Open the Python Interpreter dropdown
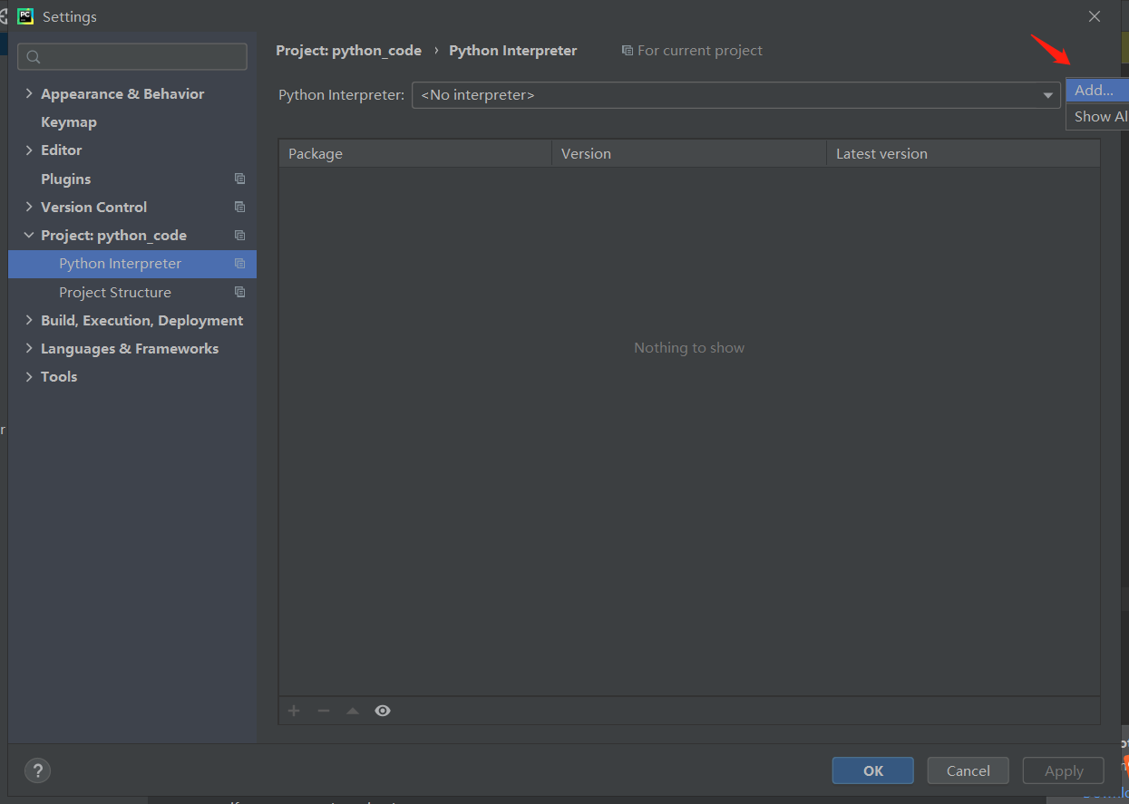 click(735, 95)
